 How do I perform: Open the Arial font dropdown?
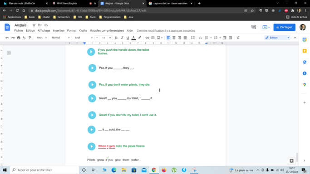pos(84,38)
